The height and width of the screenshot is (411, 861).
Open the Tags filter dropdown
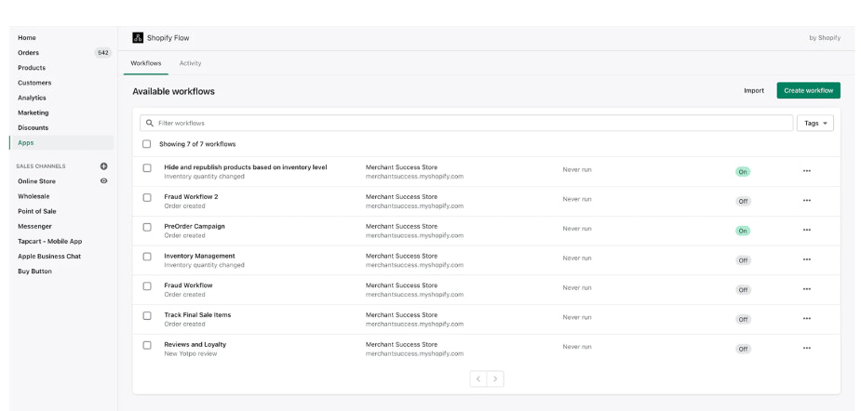click(814, 124)
